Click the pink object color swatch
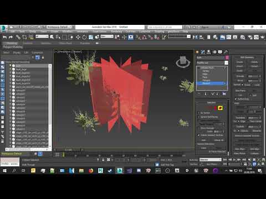This screenshot has height=199, width=266. click(227, 57)
